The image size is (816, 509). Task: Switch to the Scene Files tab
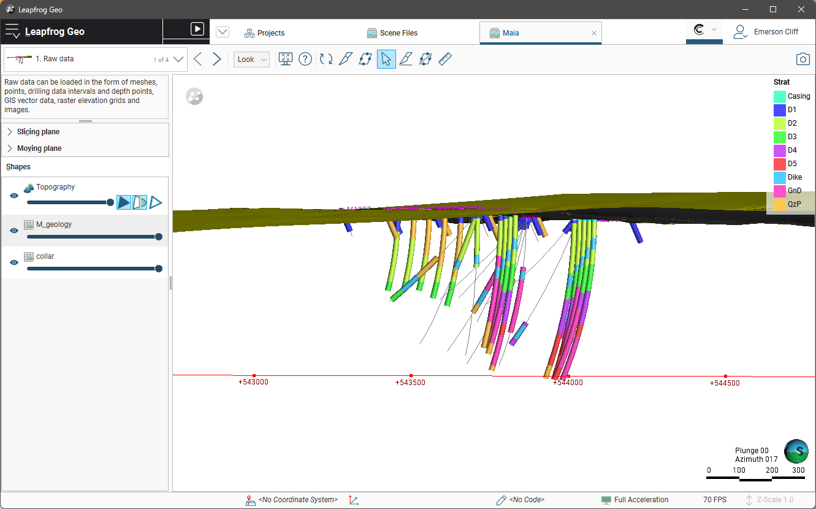[392, 33]
